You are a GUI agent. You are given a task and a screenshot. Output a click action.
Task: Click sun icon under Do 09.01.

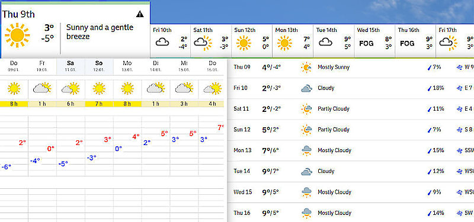[x=14, y=89]
